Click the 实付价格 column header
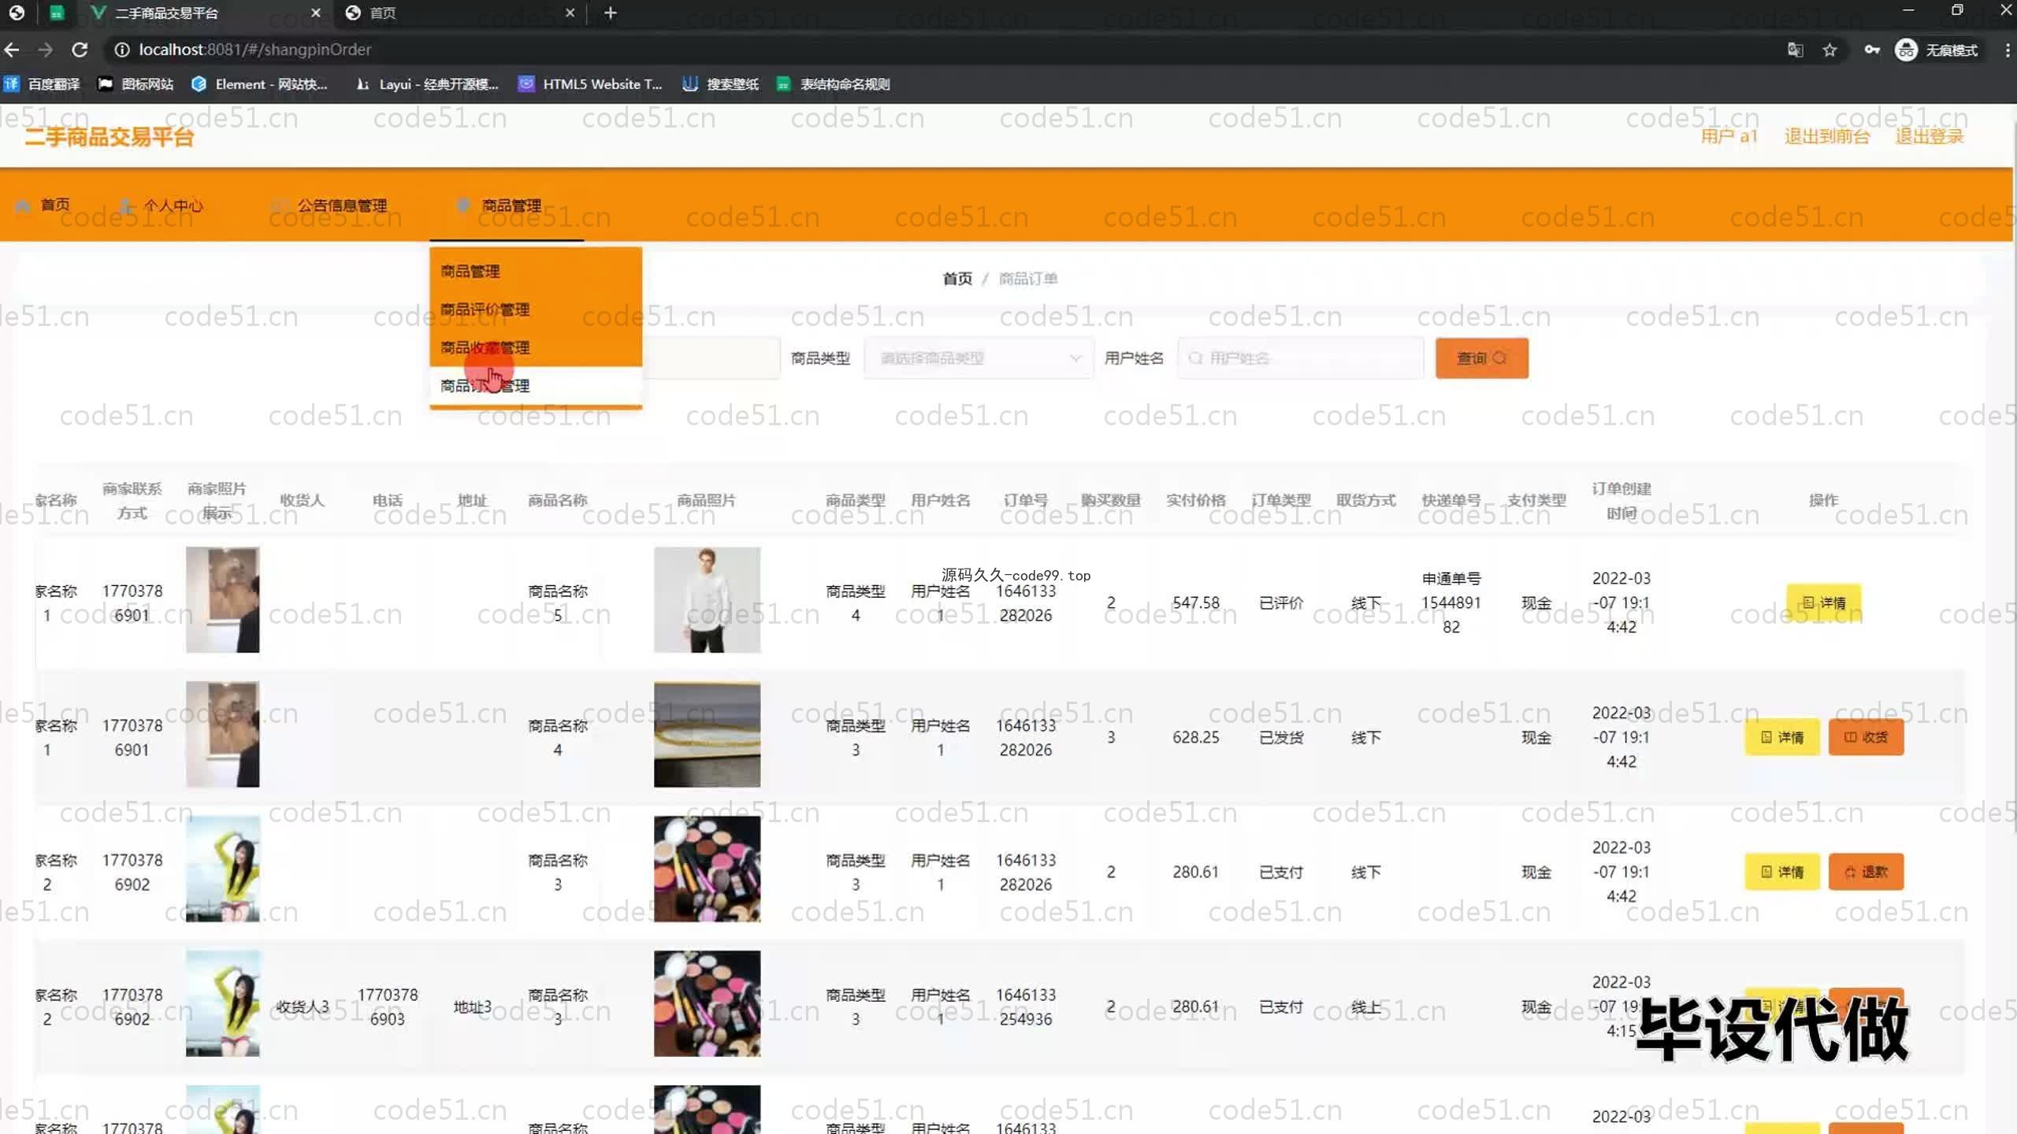 click(1196, 501)
